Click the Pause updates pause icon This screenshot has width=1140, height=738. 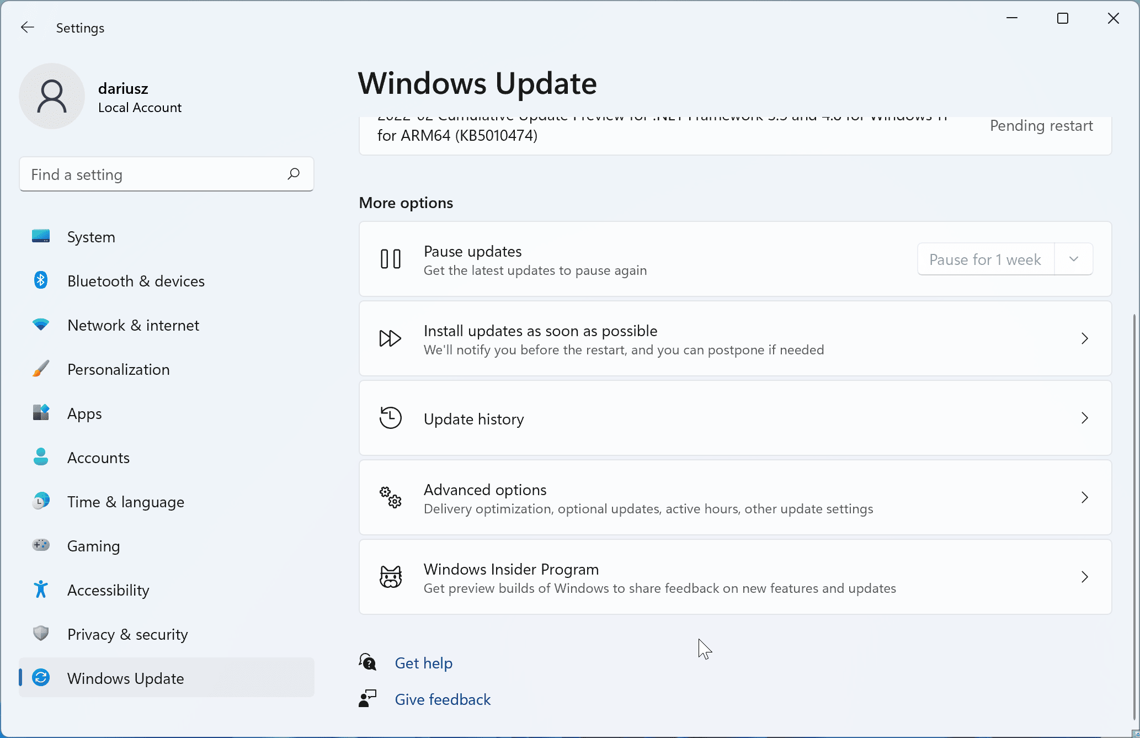tap(391, 259)
